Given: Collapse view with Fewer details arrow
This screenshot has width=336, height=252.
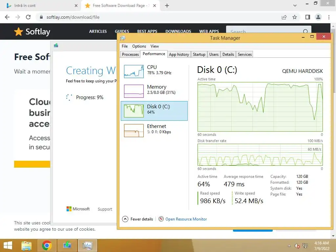Looking at the screenshot, I should (125, 219).
